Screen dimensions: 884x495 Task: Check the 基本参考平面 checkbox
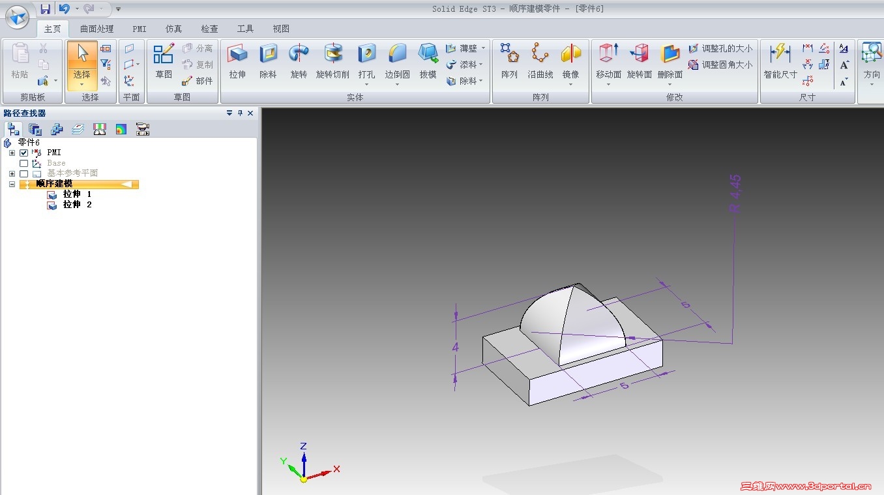pos(24,173)
